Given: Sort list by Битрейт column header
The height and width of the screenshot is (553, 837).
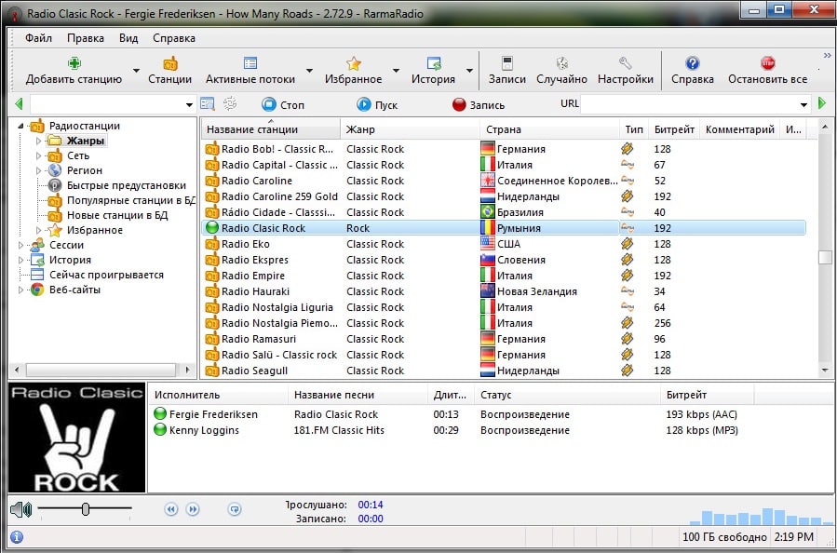Looking at the screenshot, I should [673, 129].
